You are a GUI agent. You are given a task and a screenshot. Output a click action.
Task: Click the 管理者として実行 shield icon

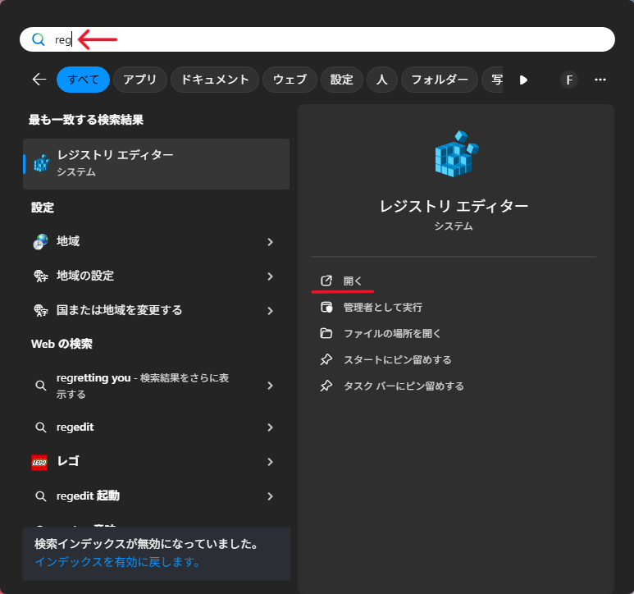(326, 307)
